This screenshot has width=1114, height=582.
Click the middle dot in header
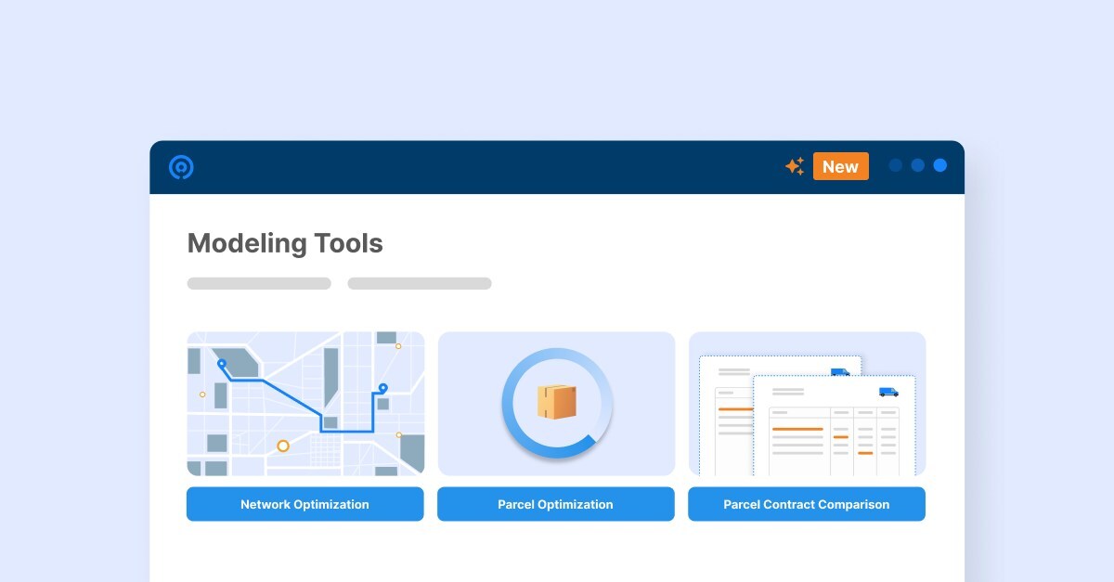917,165
